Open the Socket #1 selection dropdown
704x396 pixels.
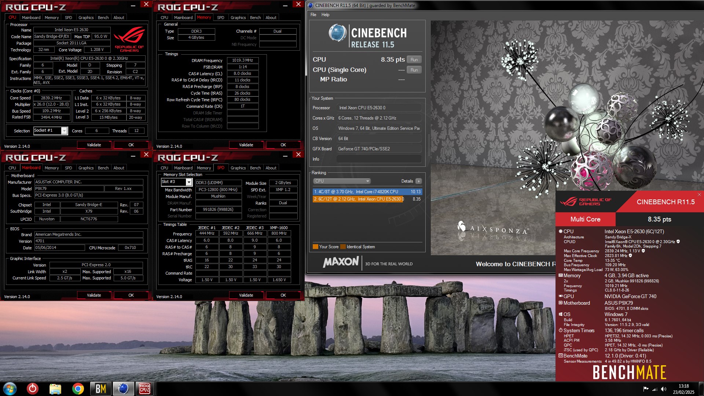click(x=64, y=131)
